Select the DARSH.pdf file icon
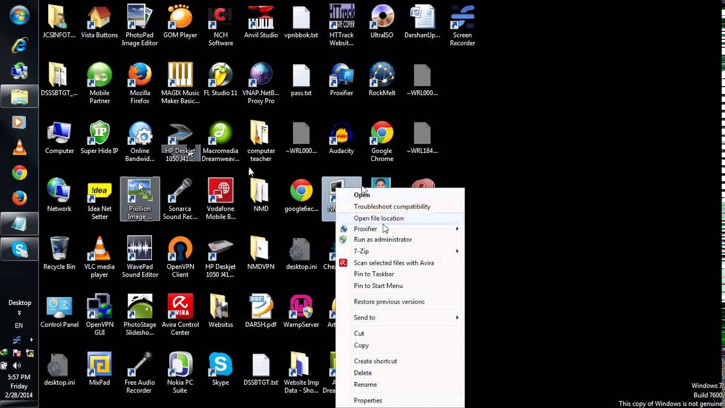 [261, 311]
